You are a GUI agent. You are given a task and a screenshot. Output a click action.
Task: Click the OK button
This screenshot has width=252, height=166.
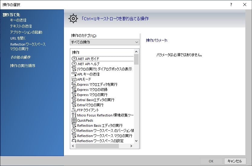point(211,161)
